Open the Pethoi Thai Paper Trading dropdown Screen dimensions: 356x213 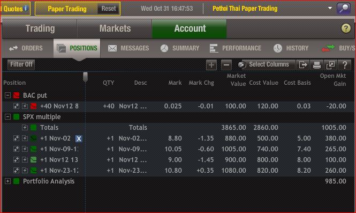click(x=330, y=8)
